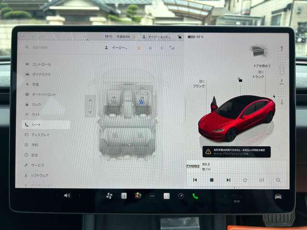
Task: Open the colorful Toybox app icon
Action: click(138, 195)
